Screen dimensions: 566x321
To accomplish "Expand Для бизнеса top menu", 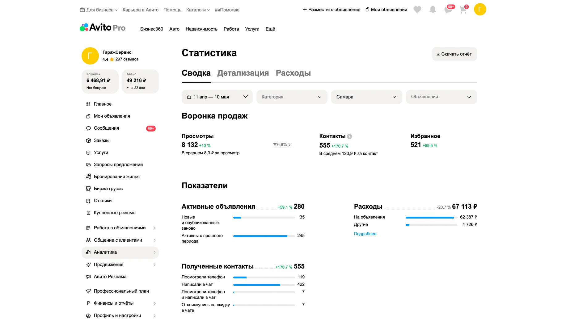I will [x=99, y=10].
